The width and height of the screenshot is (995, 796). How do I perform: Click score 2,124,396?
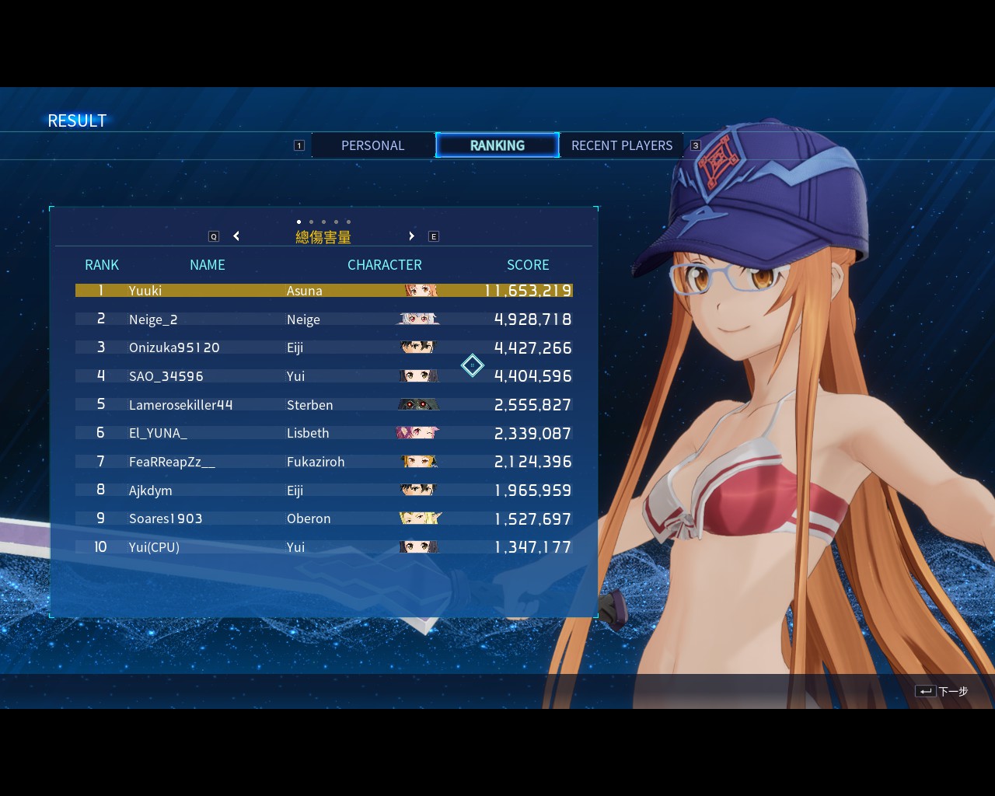point(533,462)
